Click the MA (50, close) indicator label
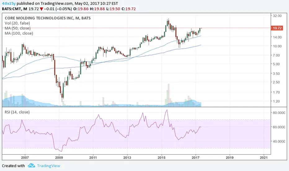289x171 pixels. point(18,28)
